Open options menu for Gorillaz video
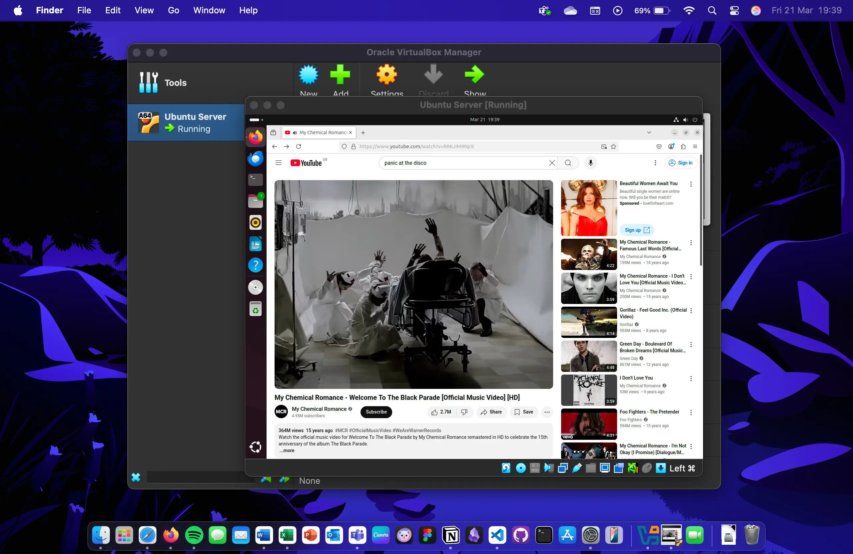This screenshot has width=853, height=554. click(691, 311)
